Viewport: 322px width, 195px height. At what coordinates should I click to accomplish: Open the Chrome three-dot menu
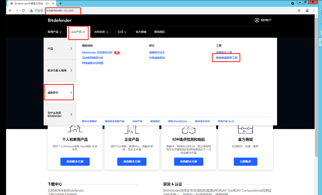tap(314, 11)
